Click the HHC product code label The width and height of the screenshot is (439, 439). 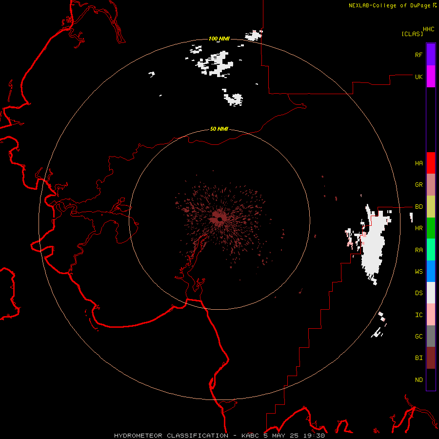click(428, 29)
